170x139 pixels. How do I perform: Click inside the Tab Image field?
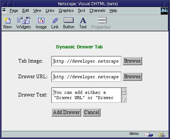[86, 61]
